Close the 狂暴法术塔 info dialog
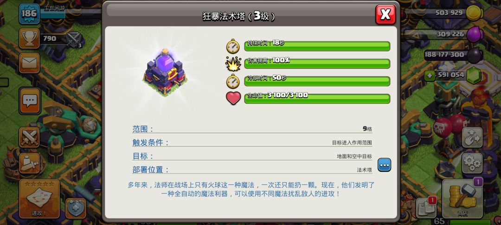The height and width of the screenshot is (225, 501). 385,15
